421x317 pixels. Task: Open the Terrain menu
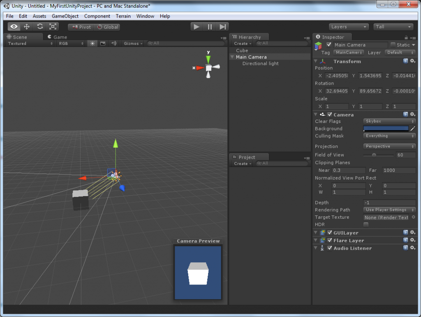tap(123, 16)
